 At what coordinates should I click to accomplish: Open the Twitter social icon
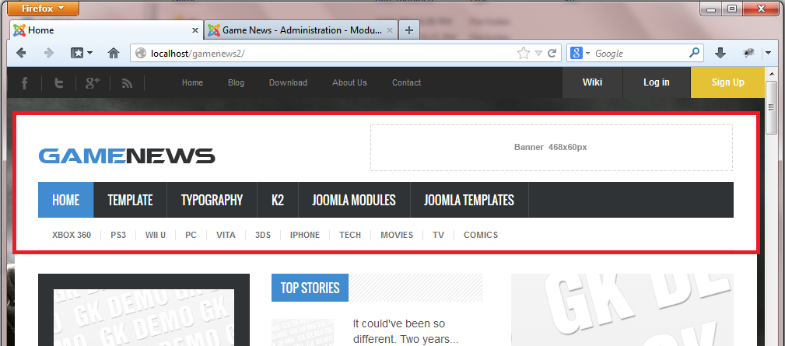pyautogui.click(x=58, y=83)
